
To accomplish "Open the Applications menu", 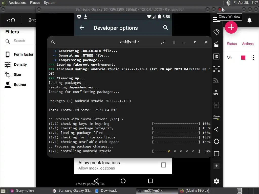I will point(17,3).
